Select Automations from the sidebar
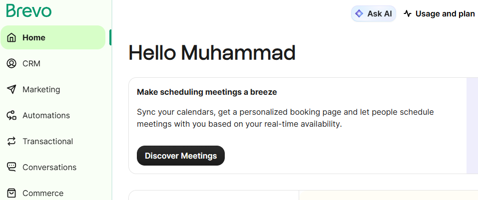478x200 pixels. [46, 116]
